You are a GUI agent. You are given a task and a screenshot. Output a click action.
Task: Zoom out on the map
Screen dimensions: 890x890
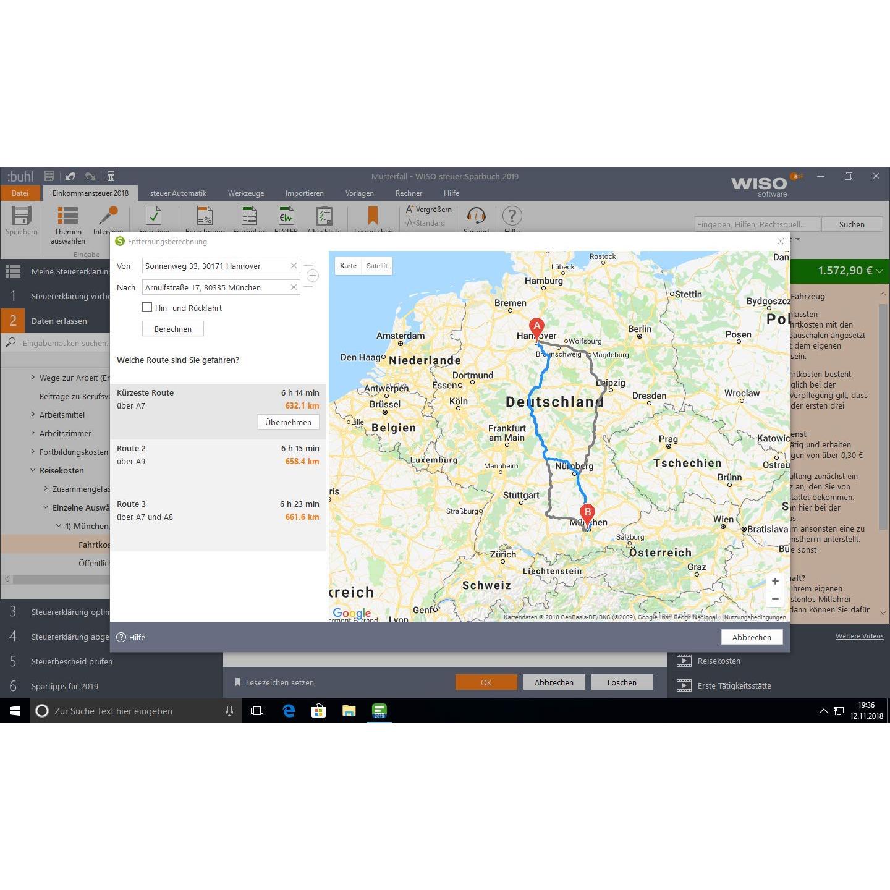point(775,598)
